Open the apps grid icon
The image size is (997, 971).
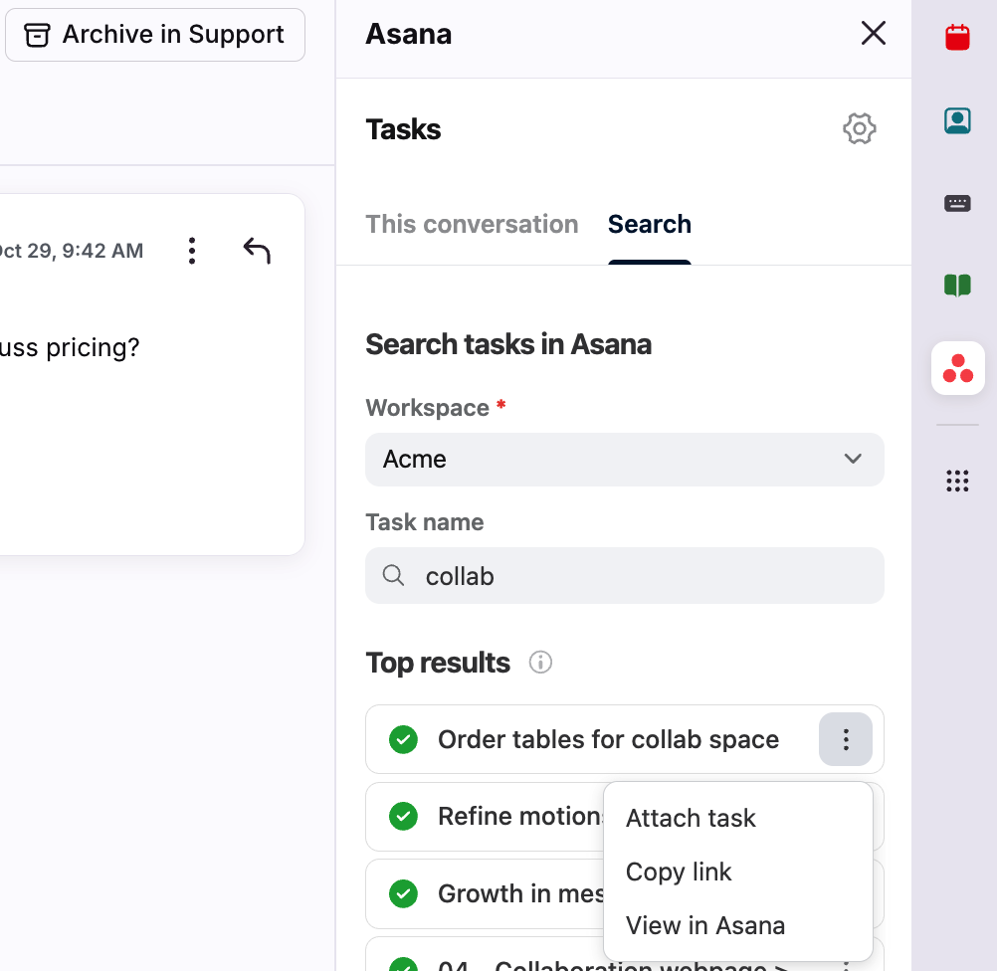click(x=957, y=482)
